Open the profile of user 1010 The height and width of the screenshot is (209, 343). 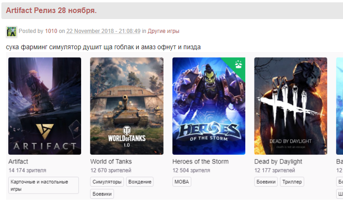[x=51, y=31]
